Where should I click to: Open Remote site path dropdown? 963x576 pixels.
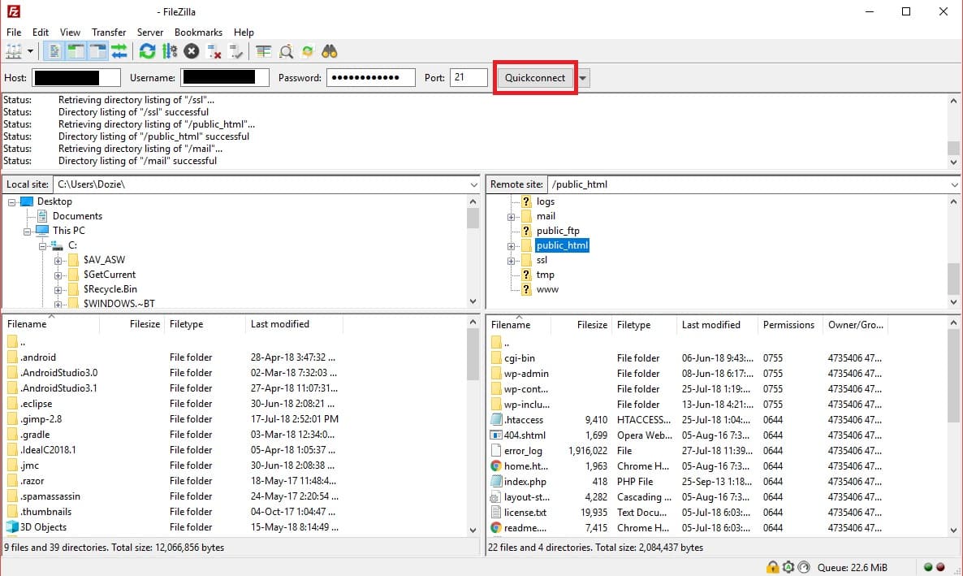tap(954, 184)
